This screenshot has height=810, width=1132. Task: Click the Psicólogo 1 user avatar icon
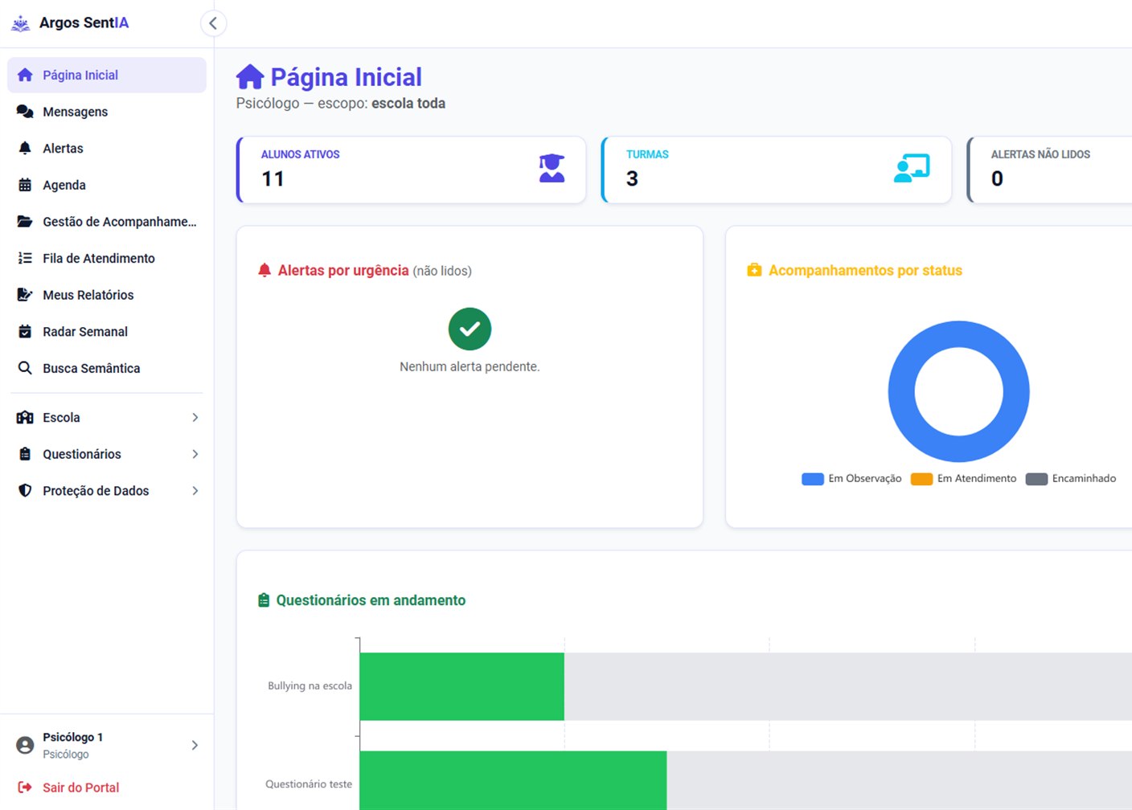tap(26, 745)
